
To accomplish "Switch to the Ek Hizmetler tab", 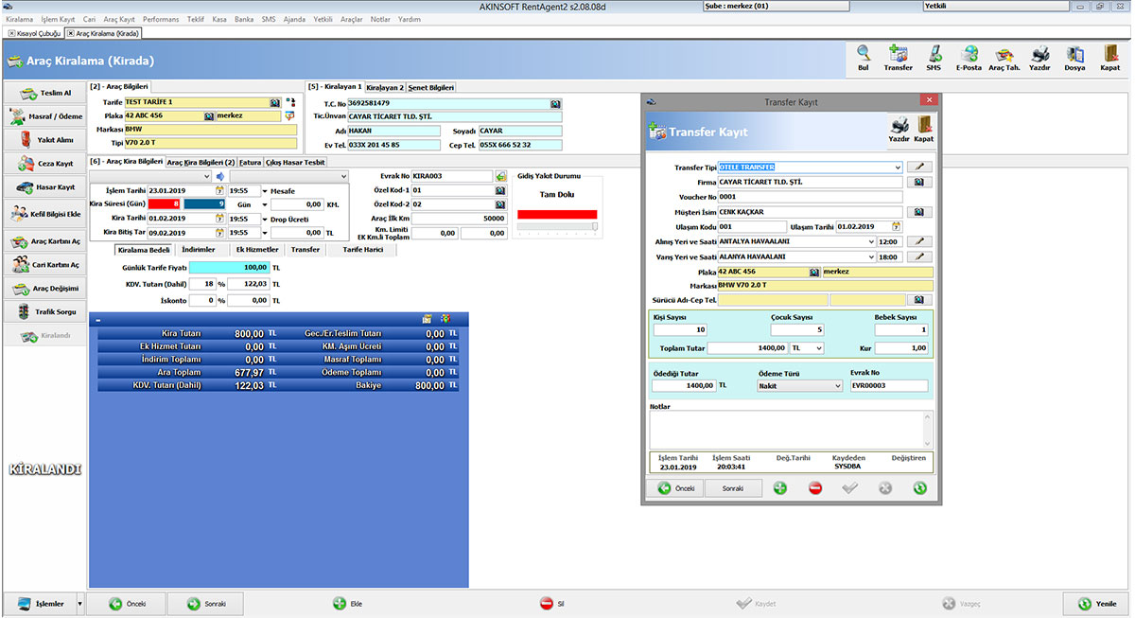I will pos(257,250).
